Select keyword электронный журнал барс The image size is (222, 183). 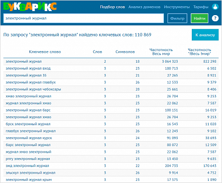28,110
